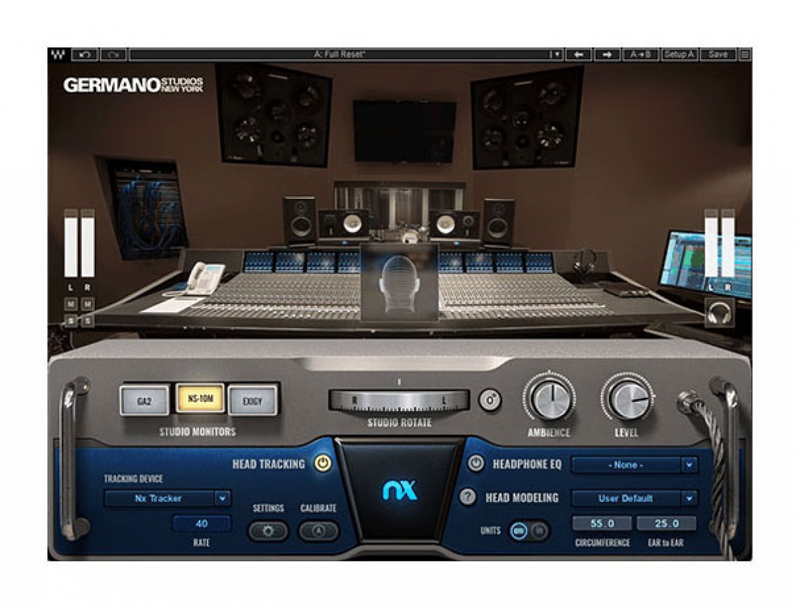The image size is (796, 606).
Task: Load the previous preset with left arrow
Action: 578,54
